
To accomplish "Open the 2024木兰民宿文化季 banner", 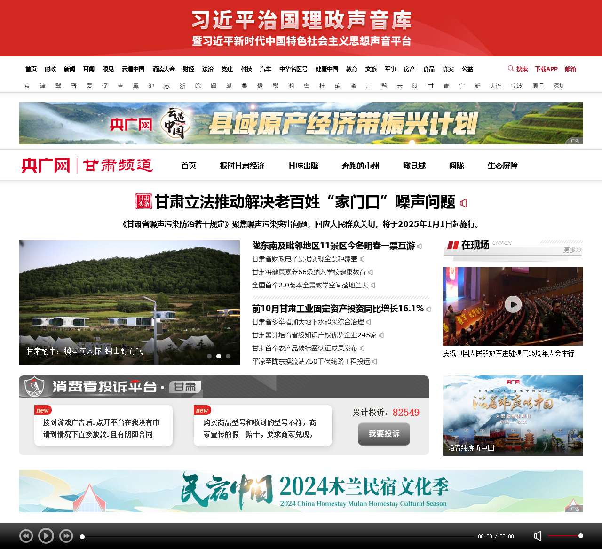I will coord(301,491).
